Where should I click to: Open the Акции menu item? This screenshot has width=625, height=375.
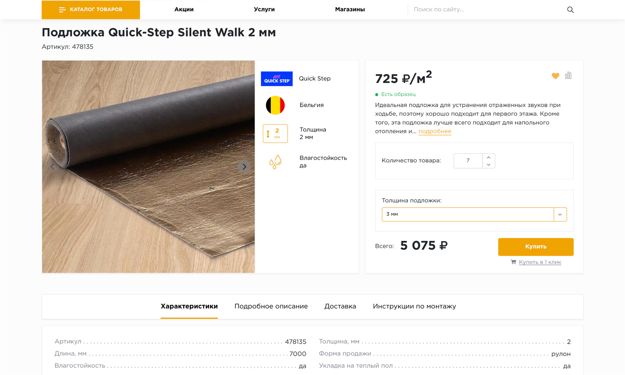184,10
